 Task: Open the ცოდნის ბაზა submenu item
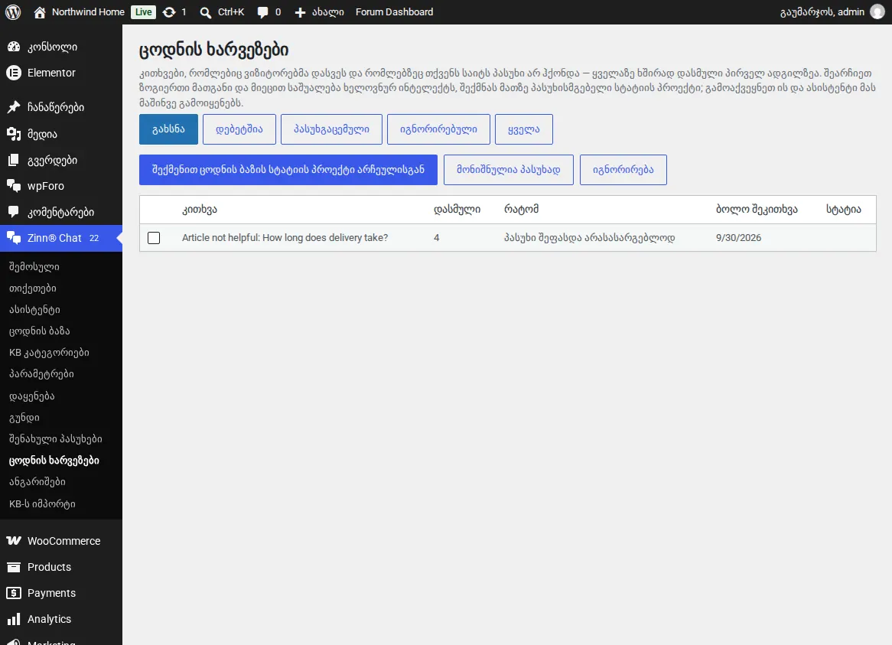pyautogui.click(x=39, y=331)
